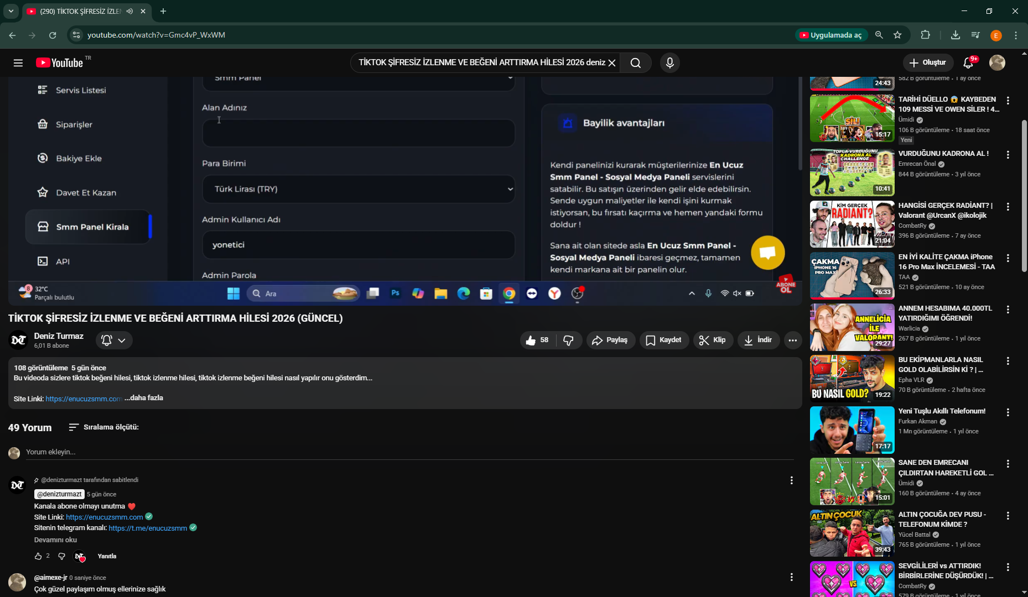Reply to pinned comment with Yanıtla

pos(107,556)
